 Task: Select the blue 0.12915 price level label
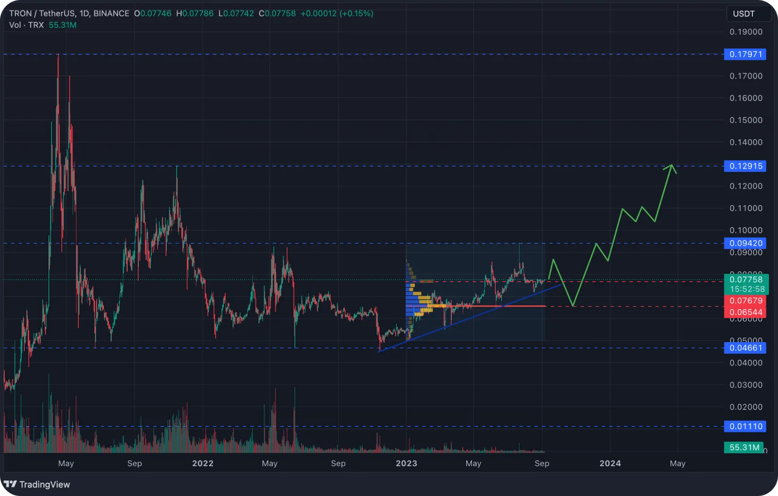coord(745,166)
